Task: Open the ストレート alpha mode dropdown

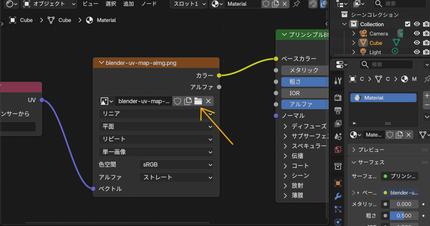Action: [x=176, y=177]
